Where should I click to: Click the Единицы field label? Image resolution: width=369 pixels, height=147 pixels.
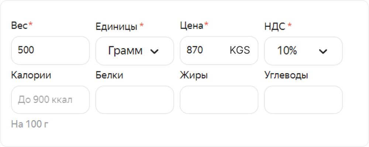tap(117, 26)
